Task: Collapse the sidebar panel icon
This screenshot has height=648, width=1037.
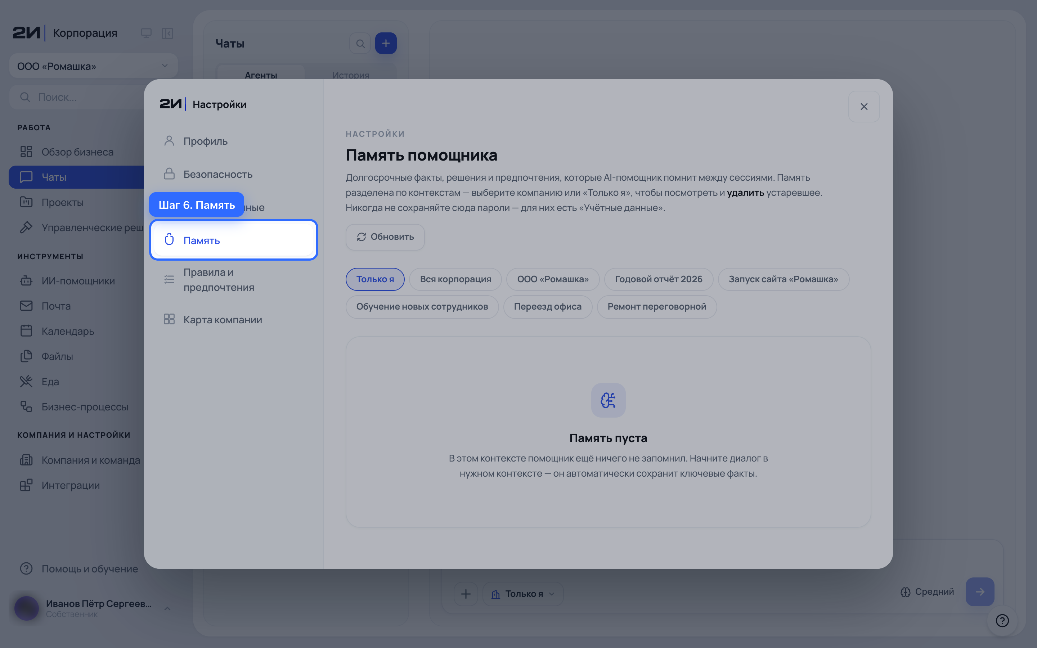Action: [167, 33]
